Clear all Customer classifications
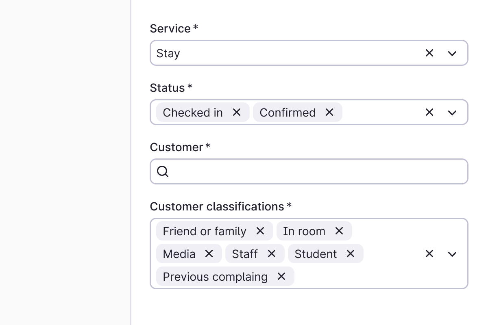The height and width of the screenshot is (325, 488). pyautogui.click(x=429, y=253)
